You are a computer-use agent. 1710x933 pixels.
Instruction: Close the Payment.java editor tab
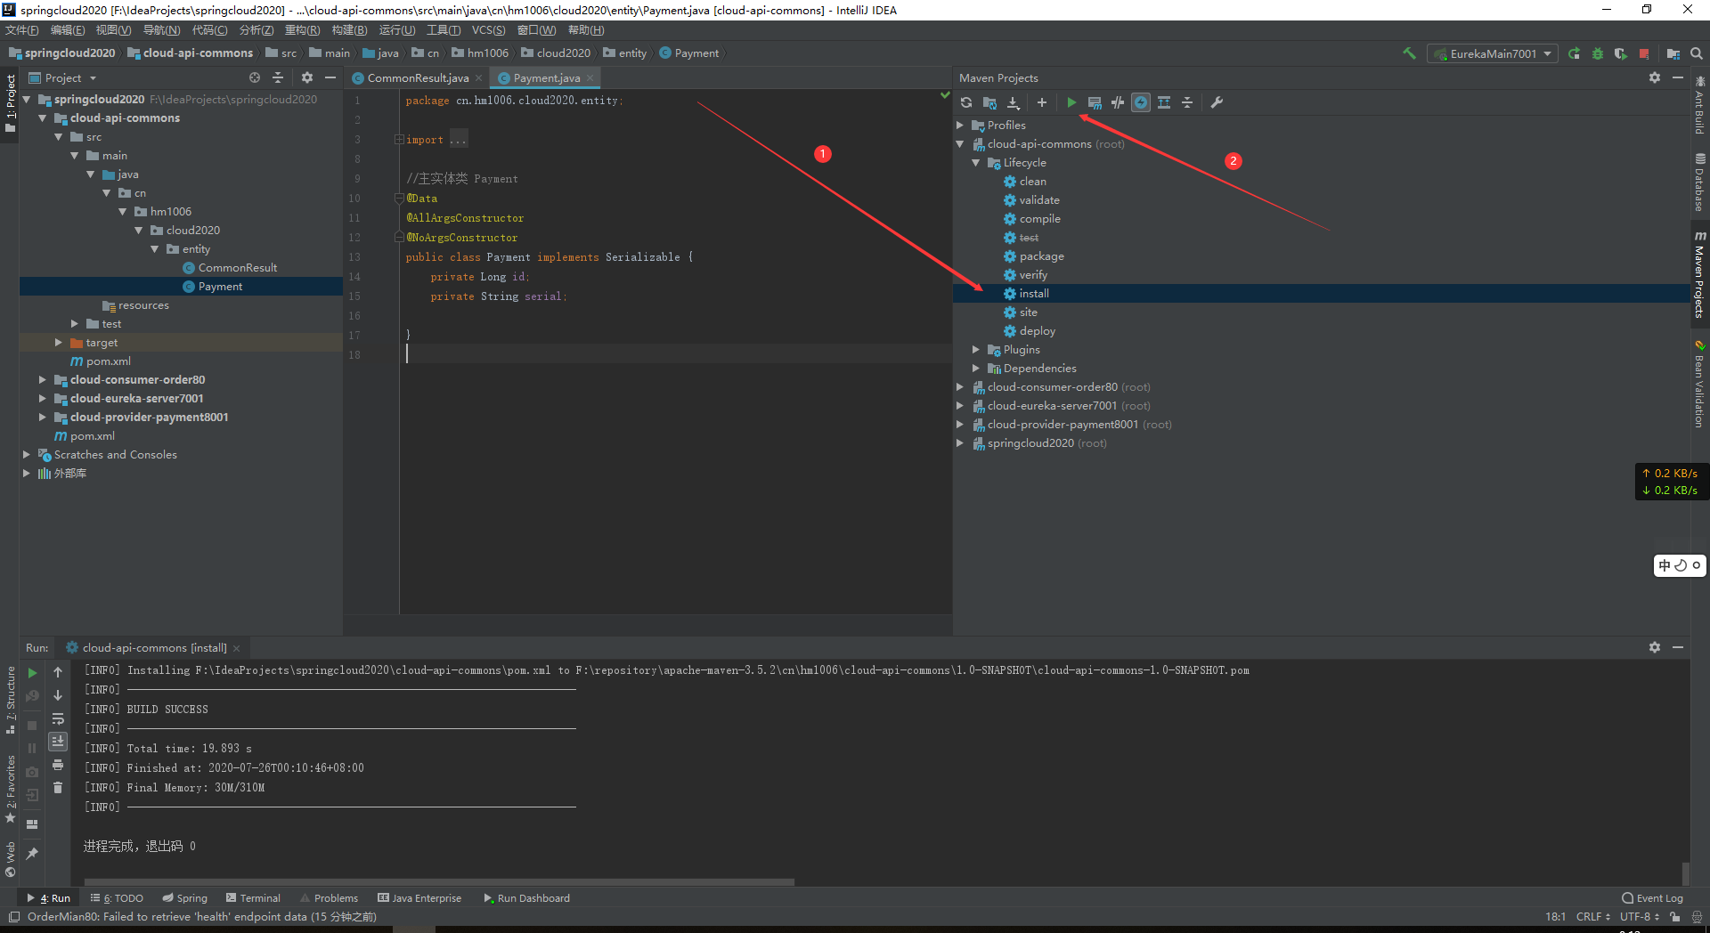(590, 78)
